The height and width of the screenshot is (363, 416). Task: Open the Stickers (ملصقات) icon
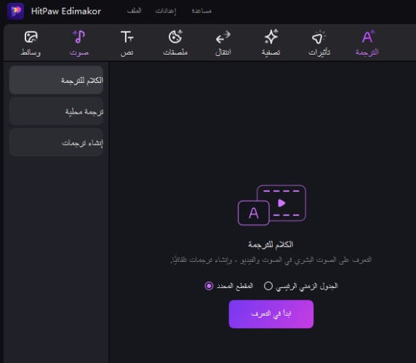tap(175, 37)
